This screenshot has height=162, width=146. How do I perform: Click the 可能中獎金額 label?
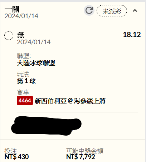tap(85, 151)
